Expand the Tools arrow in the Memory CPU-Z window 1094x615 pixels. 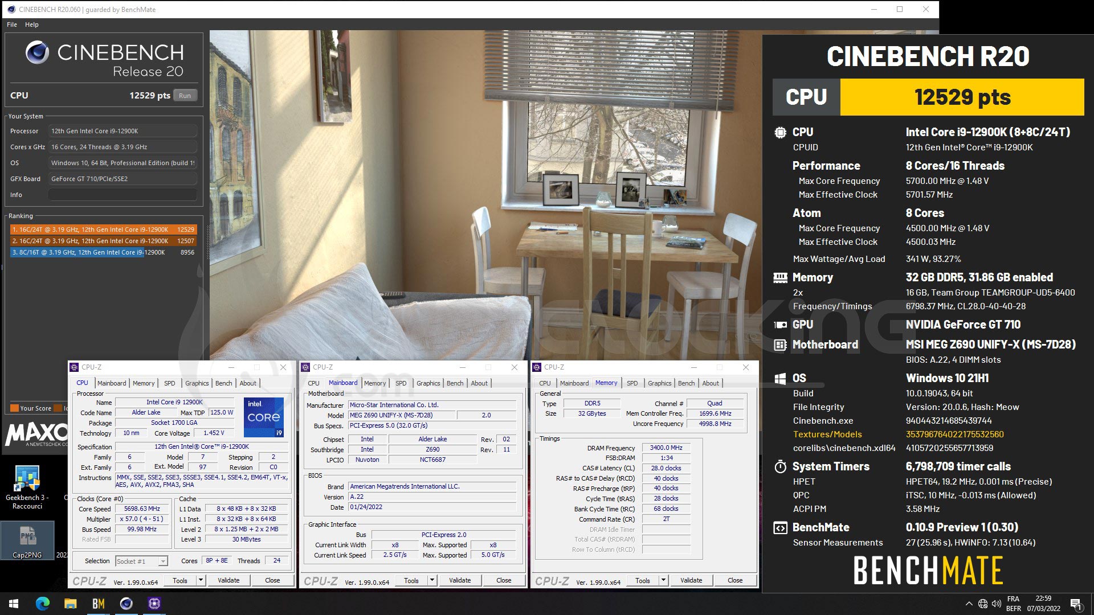[663, 581]
